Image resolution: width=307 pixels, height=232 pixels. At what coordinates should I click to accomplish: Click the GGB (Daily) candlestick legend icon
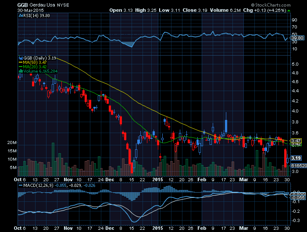pos(21,58)
